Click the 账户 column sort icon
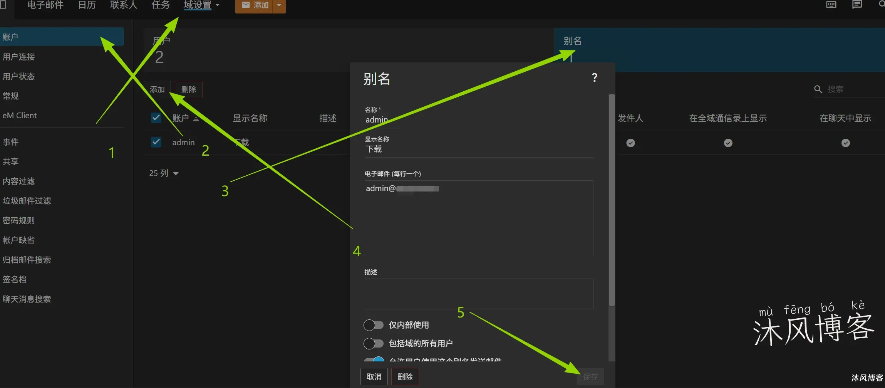The image size is (885, 388). [196, 118]
